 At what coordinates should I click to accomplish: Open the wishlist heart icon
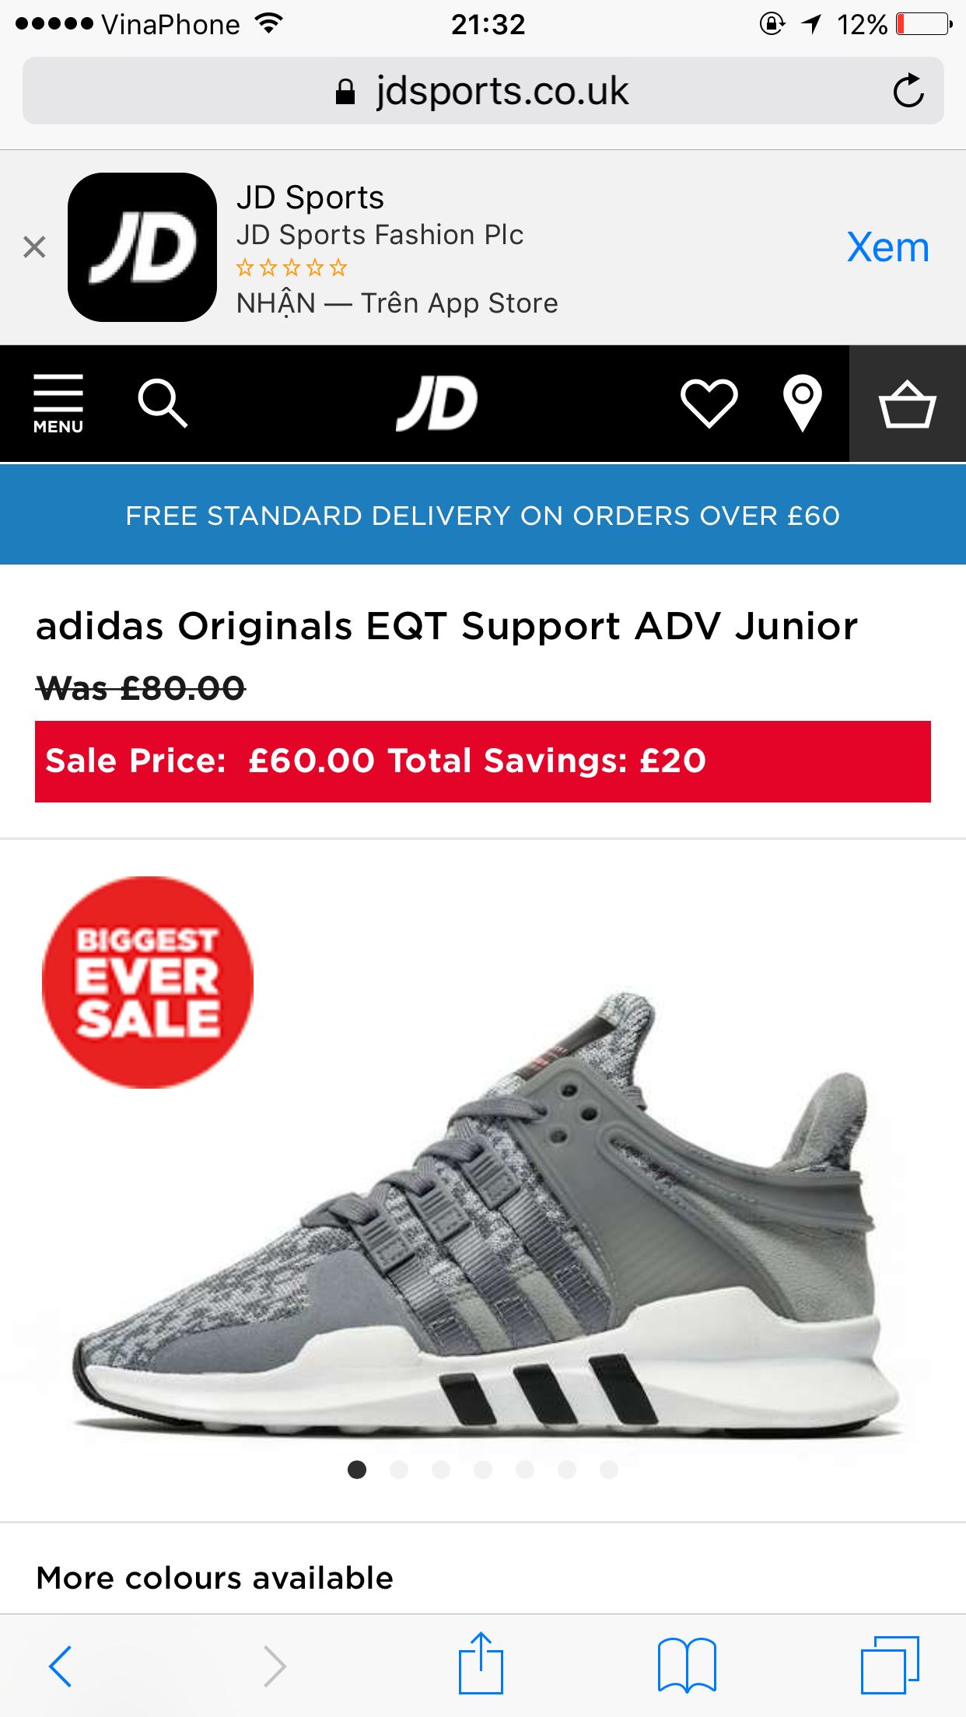pyautogui.click(x=709, y=403)
